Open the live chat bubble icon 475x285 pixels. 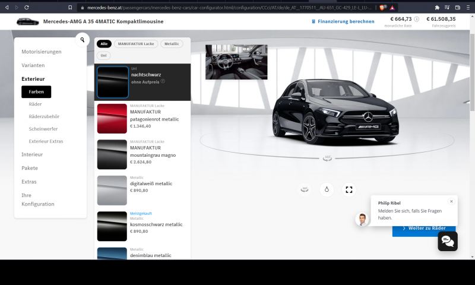pos(448,240)
